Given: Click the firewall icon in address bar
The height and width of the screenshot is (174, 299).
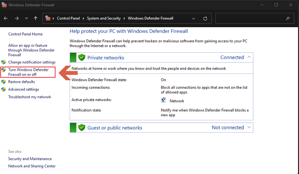Looking at the screenshot, I should (47, 18).
